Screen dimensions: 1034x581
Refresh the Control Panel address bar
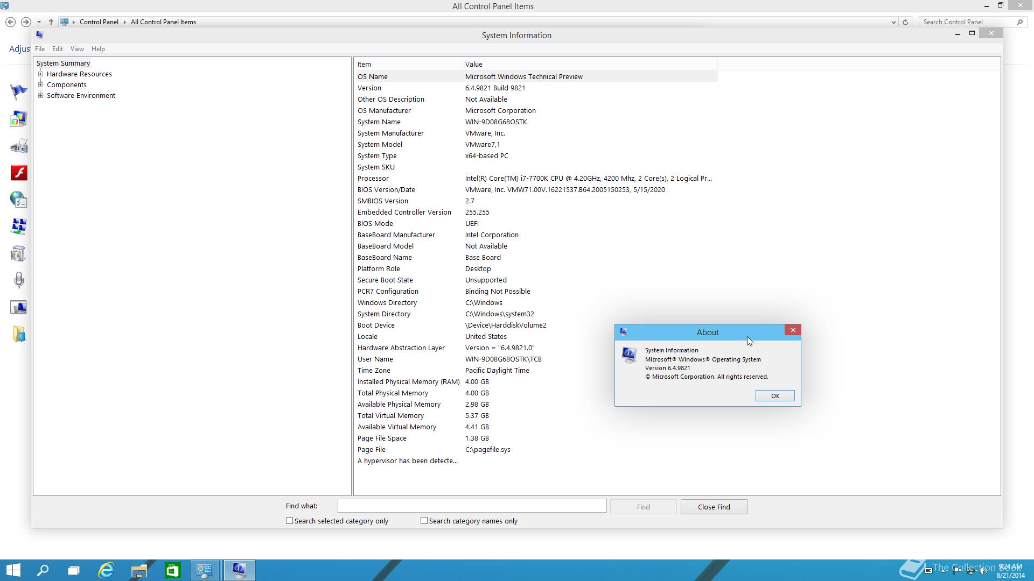click(x=905, y=22)
